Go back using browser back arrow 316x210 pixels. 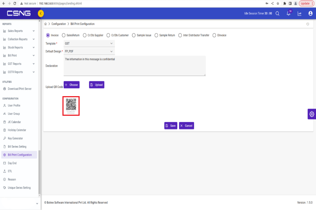tap(4, 4)
